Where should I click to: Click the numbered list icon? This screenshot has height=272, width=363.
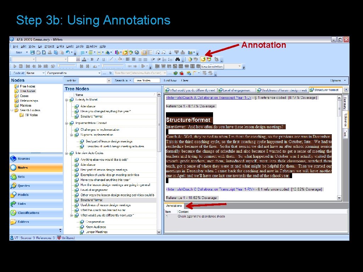(x=170, y=59)
